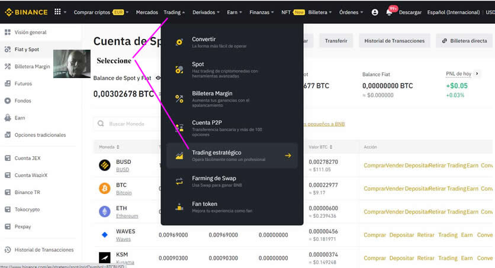Click the ETH coin icon

tap(105, 211)
